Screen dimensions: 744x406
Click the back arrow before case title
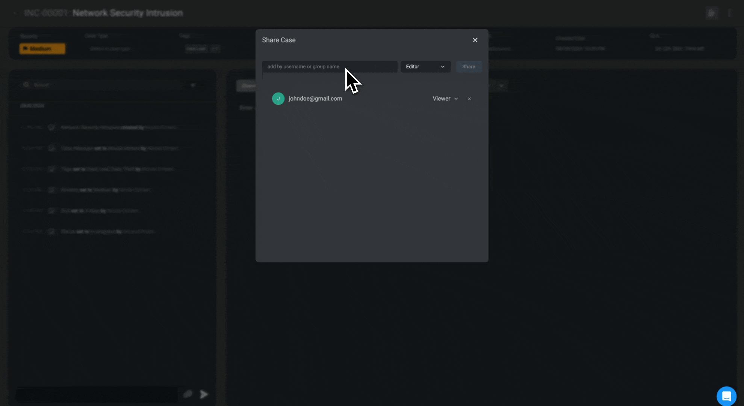(x=15, y=13)
